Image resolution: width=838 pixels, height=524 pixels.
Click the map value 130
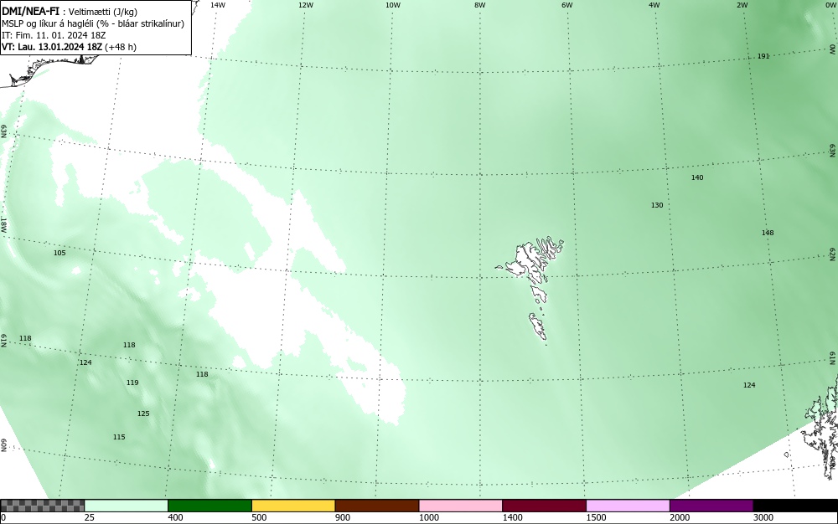pyautogui.click(x=657, y=205)
